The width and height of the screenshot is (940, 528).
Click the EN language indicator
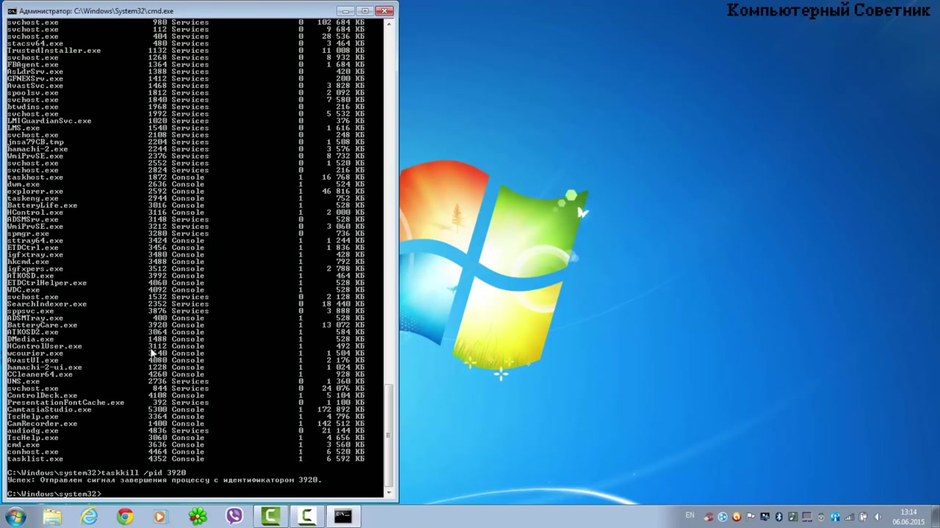(x=690, y=516)
